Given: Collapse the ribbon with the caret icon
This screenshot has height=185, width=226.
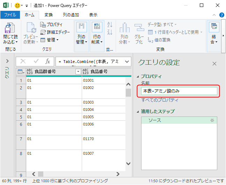Looking at the screenshot, I should click(x=214, y=15).
